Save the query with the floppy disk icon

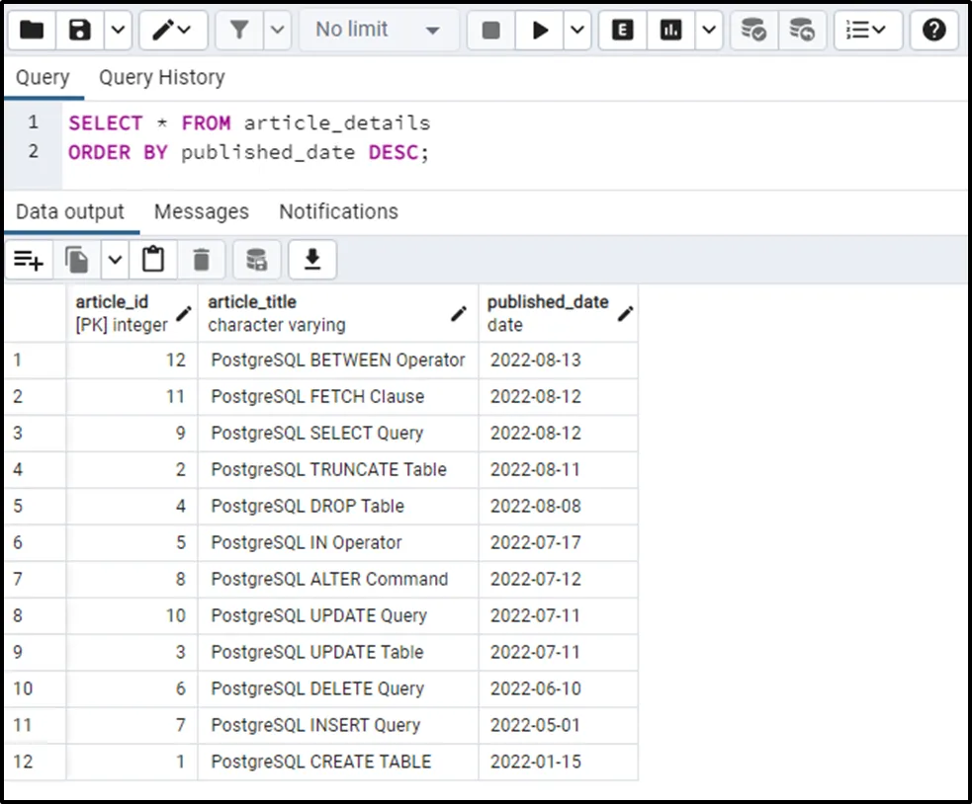[80, 31]
